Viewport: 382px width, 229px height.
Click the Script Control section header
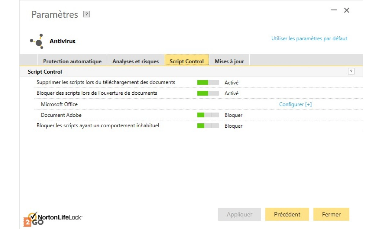tap(45, 72)
